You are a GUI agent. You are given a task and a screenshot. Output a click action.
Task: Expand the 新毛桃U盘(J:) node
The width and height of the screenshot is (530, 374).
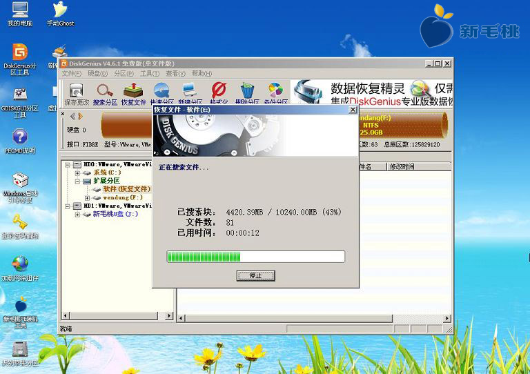click(77, 215)
